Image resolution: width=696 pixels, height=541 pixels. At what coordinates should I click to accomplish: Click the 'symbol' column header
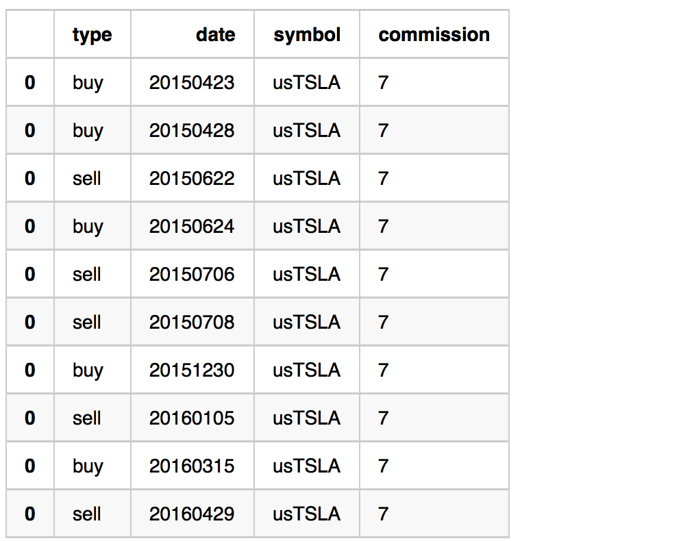click(307, 35)
